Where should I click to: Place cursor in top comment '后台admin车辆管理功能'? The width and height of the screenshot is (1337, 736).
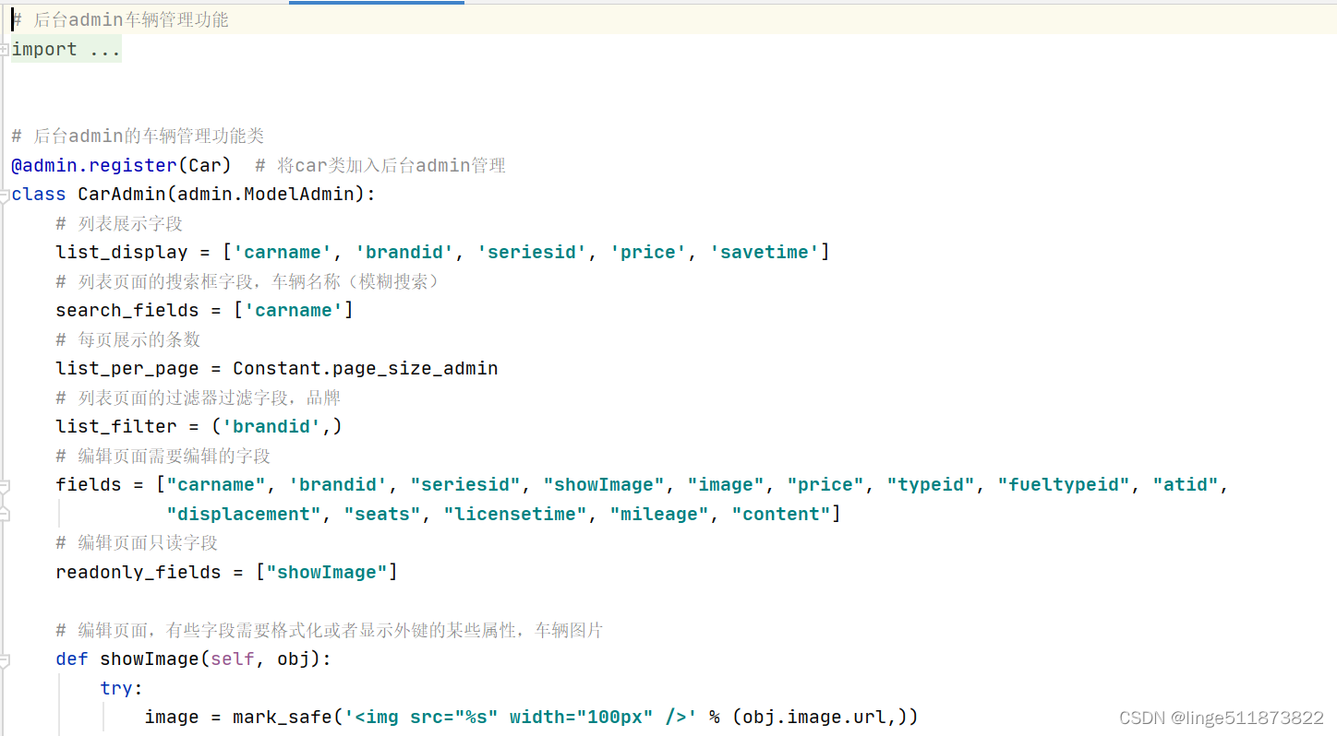click(x=131, y=19)
